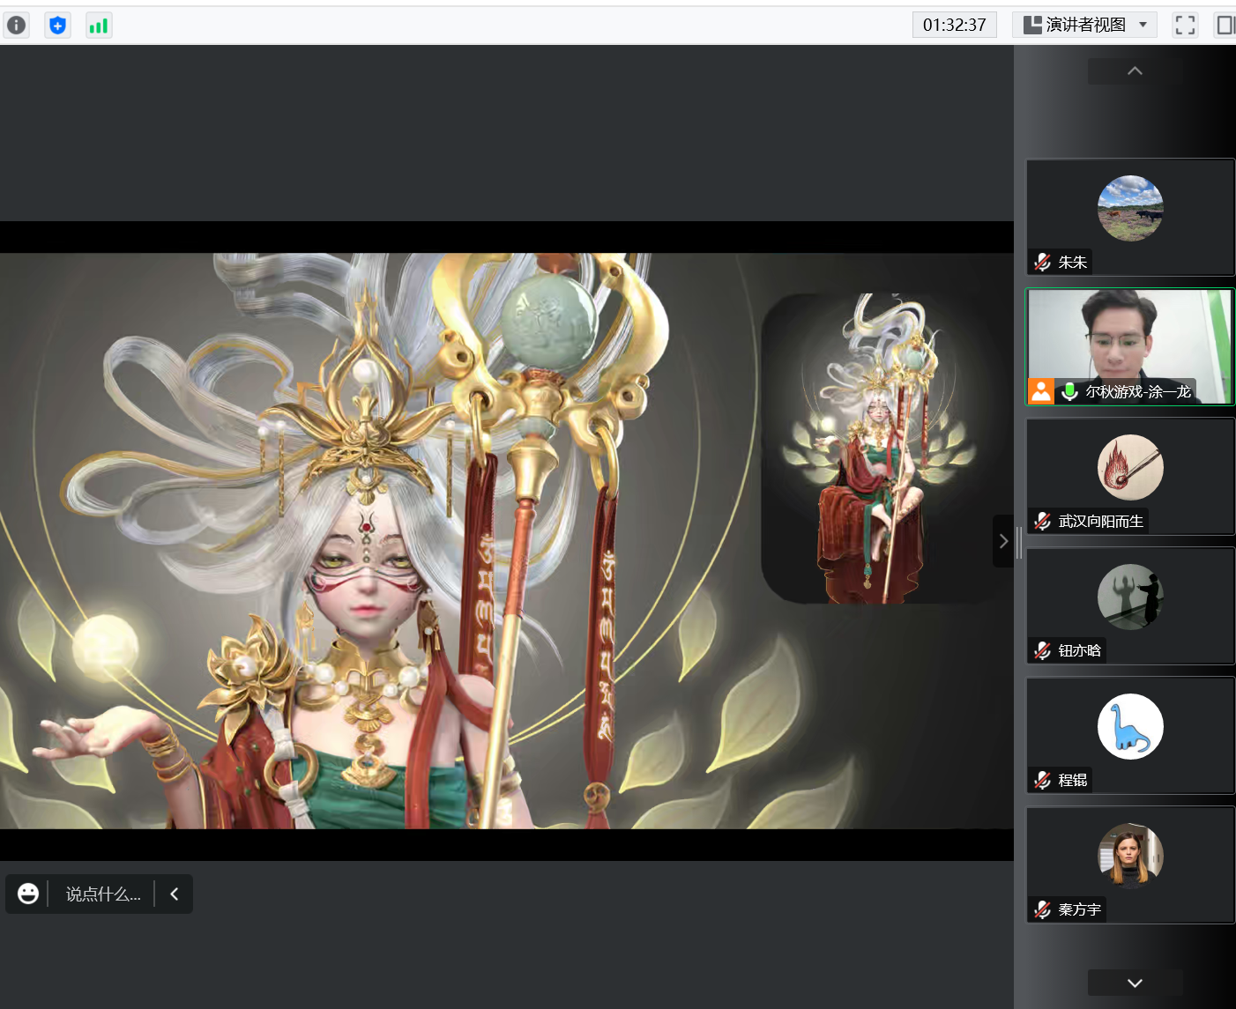
Task: Select 钮亦晗 participant avatar
Action: coord(1130,597)
